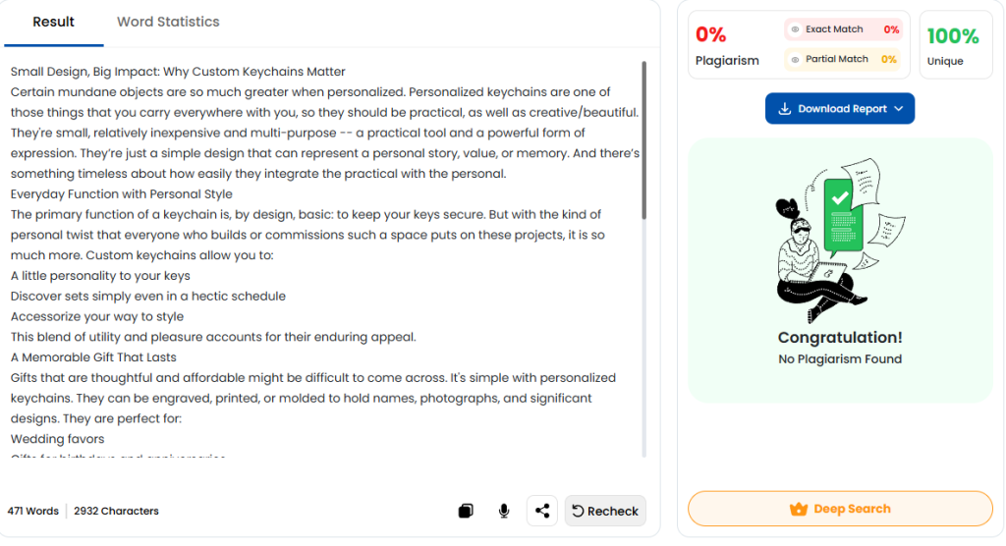This screenshot has width=1006, height=546.
Task: Expand the Download Report chevron
Action: point(899,109)
